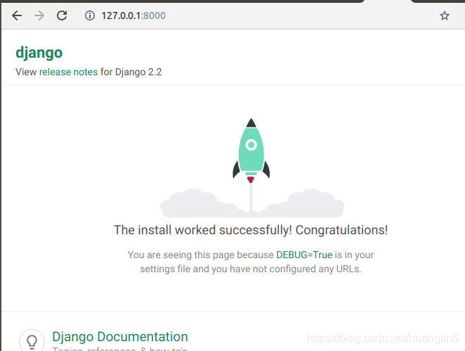This screenshot has width=465, height=351.
Task: Select the 'The install worked successfully! Congratulations!' heading
Action: pos(251,230)
